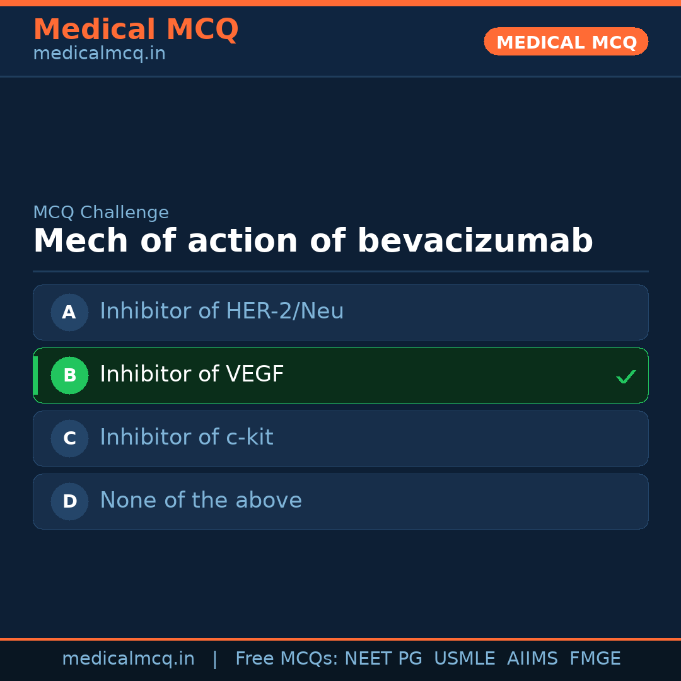Open medicalmcq.in link under the header
Viewport: 681px width, 681px height.
(99, 54)
